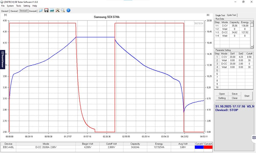Click the Capacity column header in Run Data
Image resolution: width=256 pixels, height=153 pixels.
click(x=234, y=22)
